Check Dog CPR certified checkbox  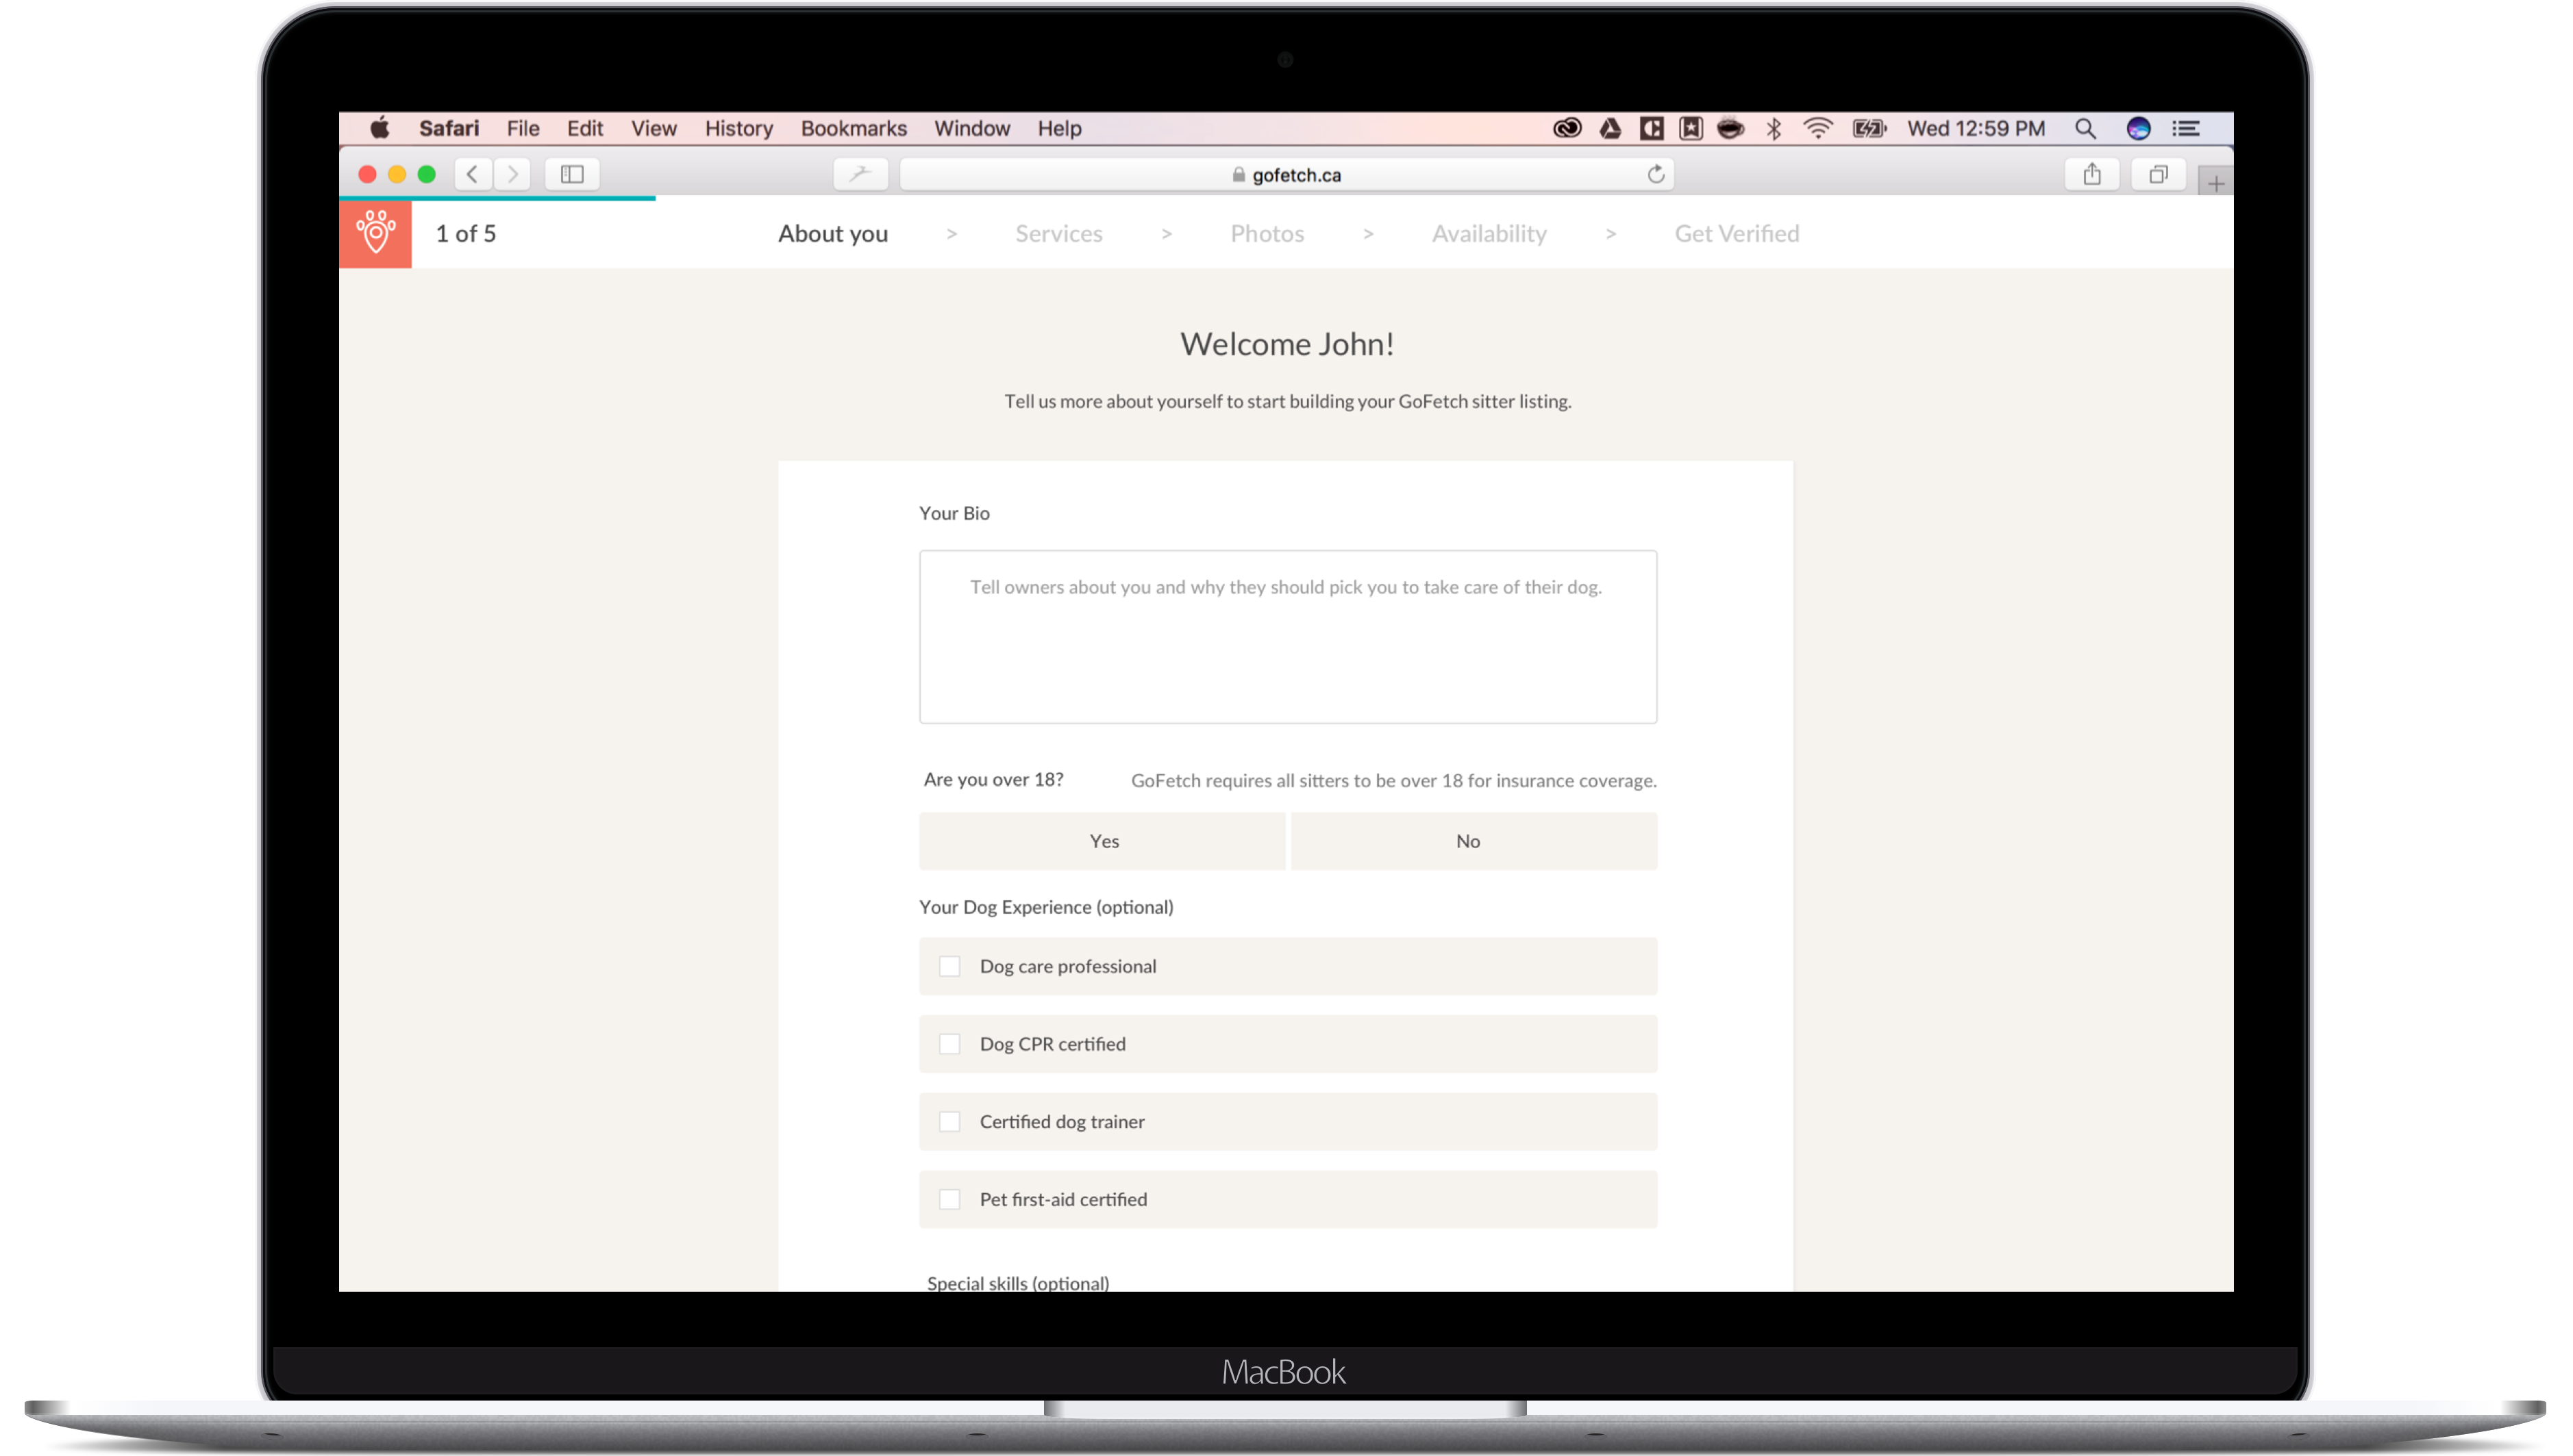pos(949,1044)
